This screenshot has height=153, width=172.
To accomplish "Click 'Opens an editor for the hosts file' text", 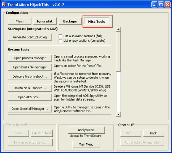I will 78,66.
